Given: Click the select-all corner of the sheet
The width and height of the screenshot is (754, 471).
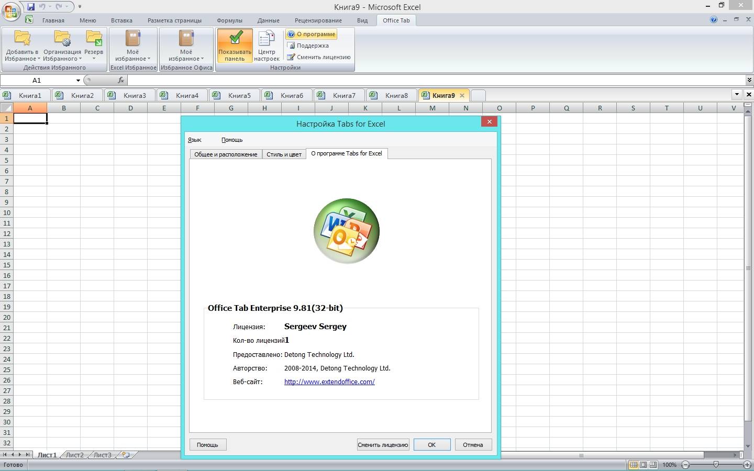Looking at the screenshot, I should (6, 108).
